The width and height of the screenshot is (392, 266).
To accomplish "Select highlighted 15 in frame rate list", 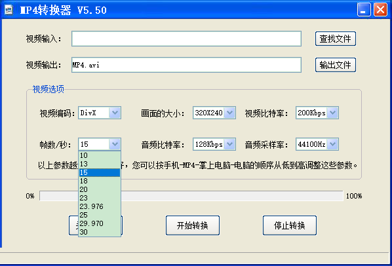I will pos(100,172).
